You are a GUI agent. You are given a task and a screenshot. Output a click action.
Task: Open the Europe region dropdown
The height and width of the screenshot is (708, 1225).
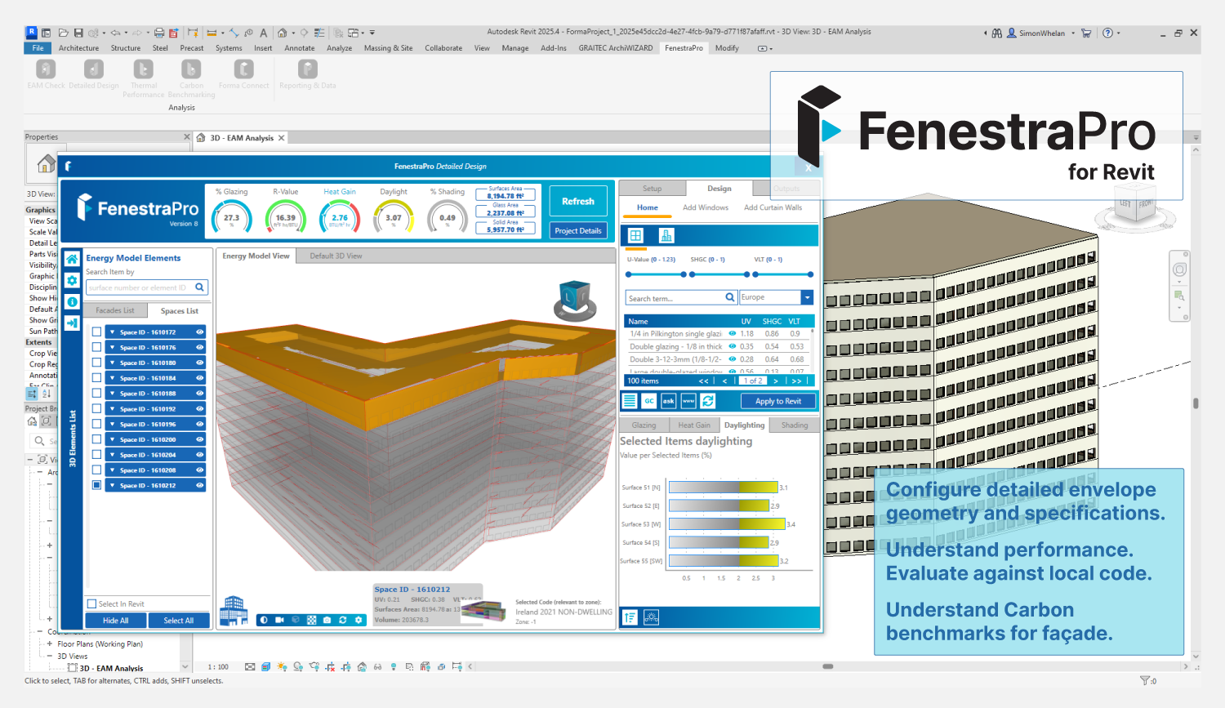[807, 297]
